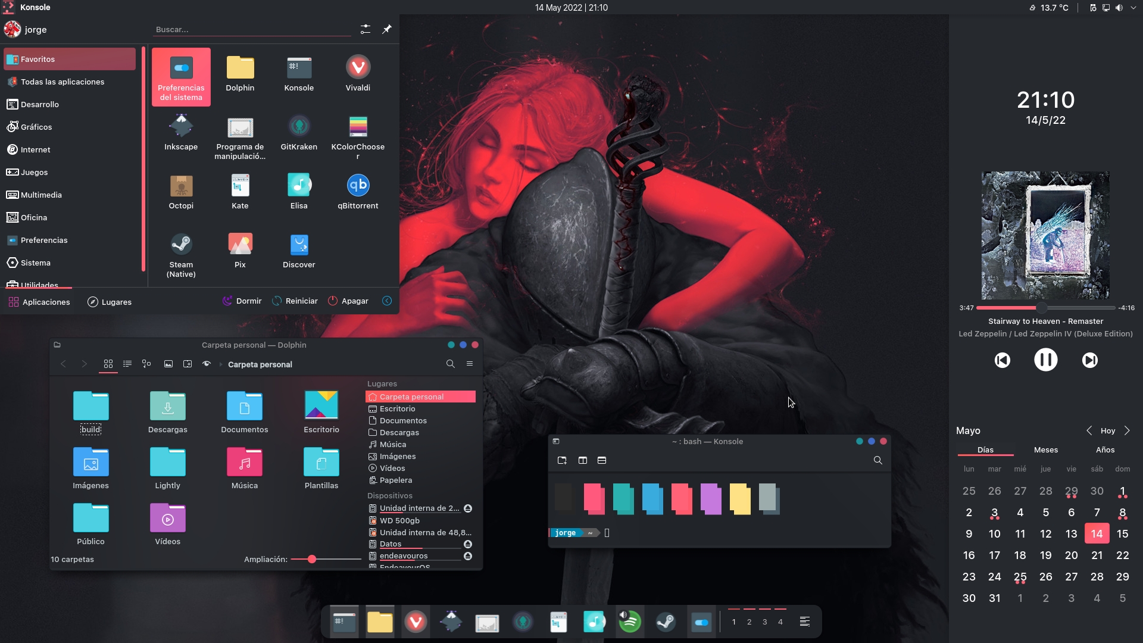Switch calendar to Años view
The width and height of the screenshot is (1143, 643).
1105,450
